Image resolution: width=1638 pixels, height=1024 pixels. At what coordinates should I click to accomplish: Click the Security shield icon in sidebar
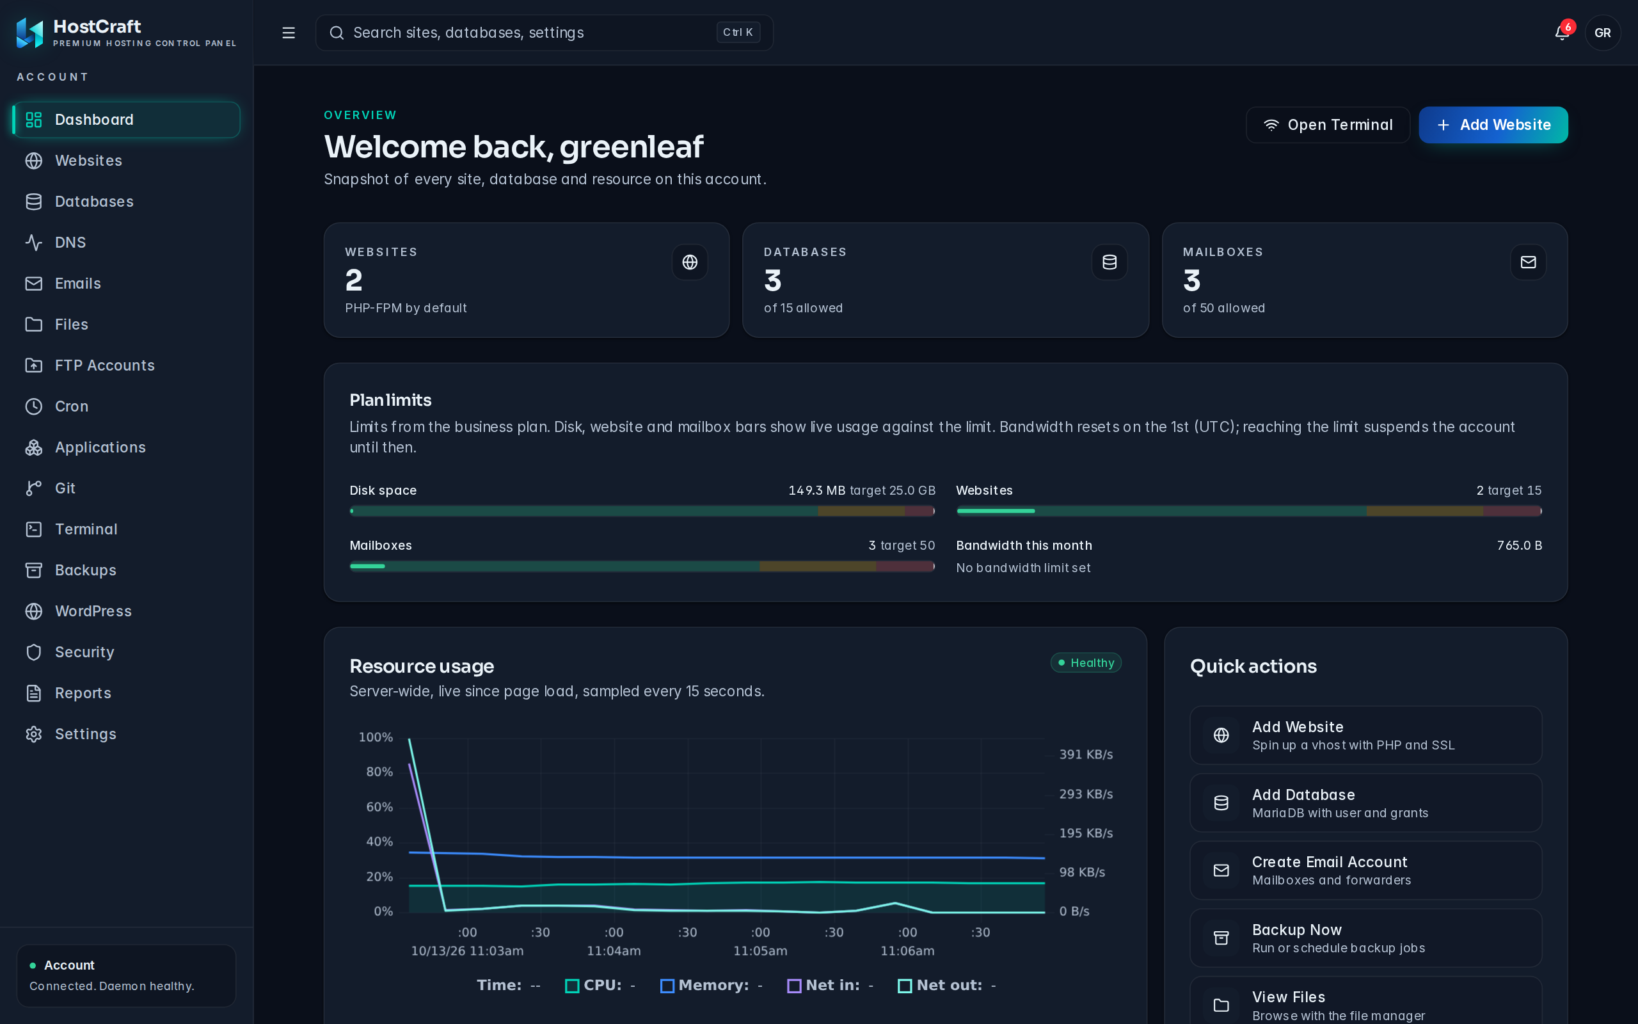click(34, 652)
